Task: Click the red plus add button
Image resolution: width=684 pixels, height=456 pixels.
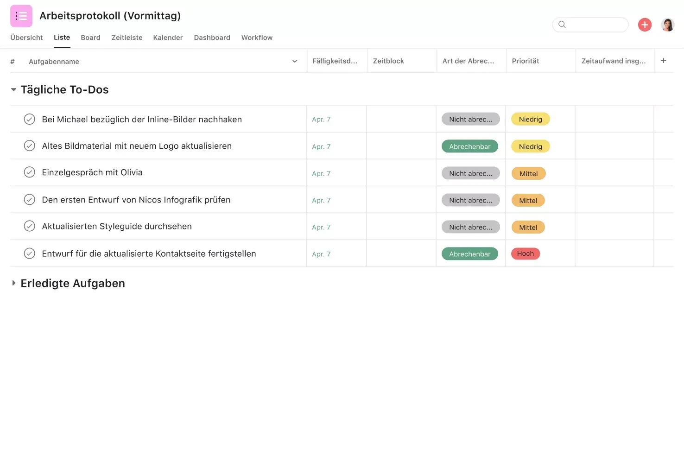Action: 645,25
